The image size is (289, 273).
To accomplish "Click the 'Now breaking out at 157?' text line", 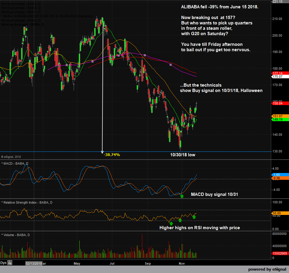I will coord(208,18).
